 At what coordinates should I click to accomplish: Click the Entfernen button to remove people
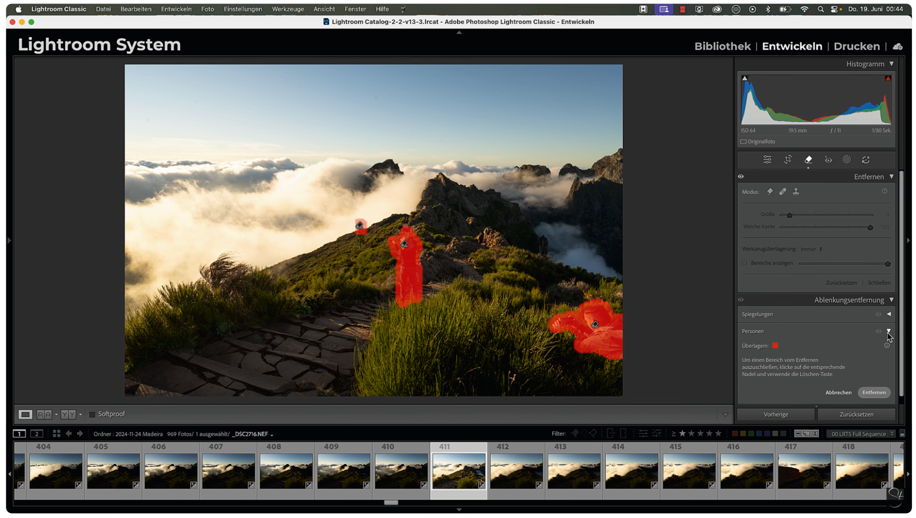click(873, 393)
